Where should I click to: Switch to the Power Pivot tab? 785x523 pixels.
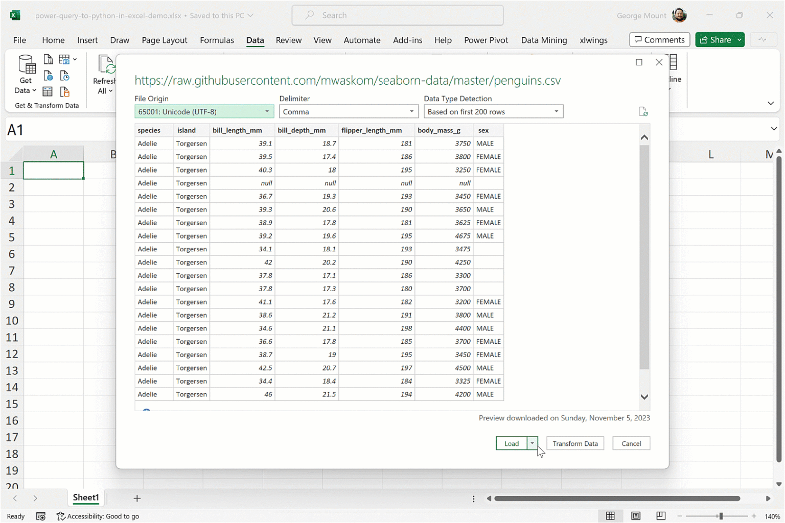(x=486, y=40)
